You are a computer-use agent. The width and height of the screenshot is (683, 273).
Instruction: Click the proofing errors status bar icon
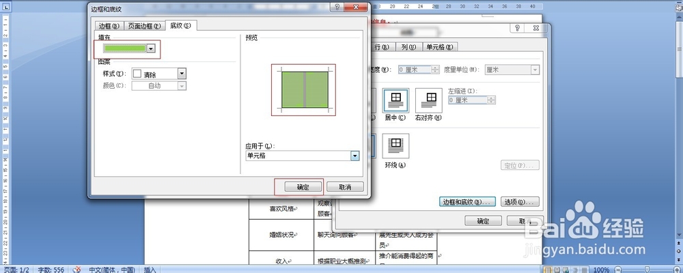point(77,270)
